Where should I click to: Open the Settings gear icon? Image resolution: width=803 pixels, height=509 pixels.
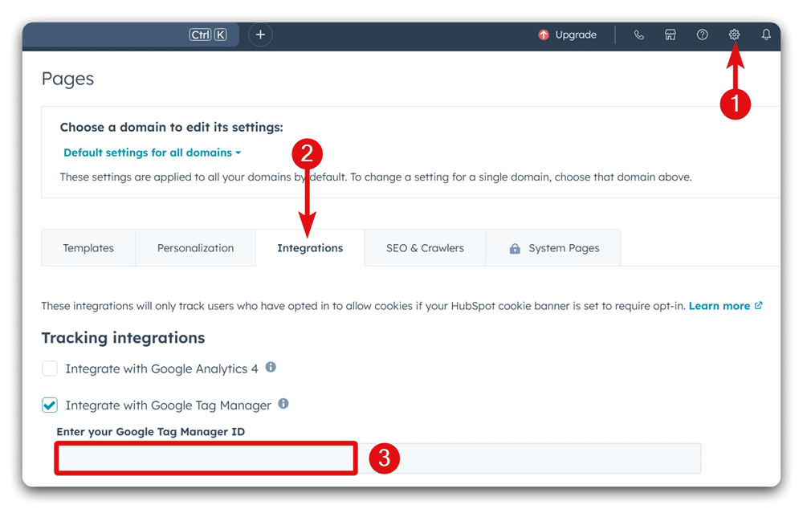point(734,35)
